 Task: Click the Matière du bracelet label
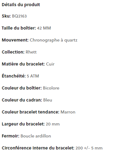pyautogui.click(x=23, y=64)
